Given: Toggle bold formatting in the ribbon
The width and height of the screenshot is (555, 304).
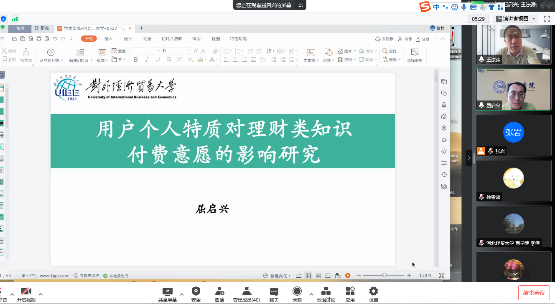Looking at the screenshot, I should 136,60.
